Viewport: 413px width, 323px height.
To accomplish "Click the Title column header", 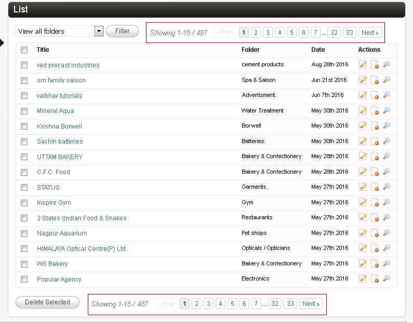I will [x=43, y=50].
